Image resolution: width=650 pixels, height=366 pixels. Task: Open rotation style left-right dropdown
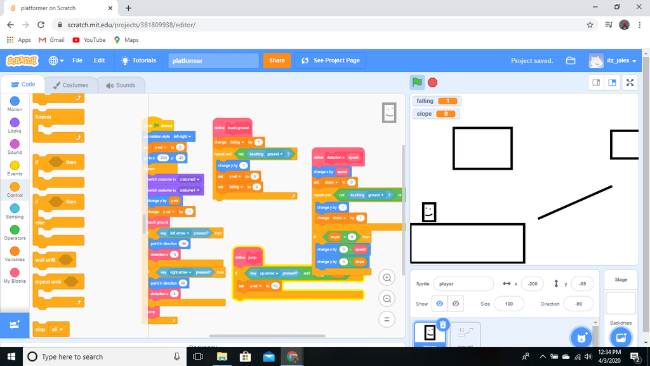click(x=183, y=137)
